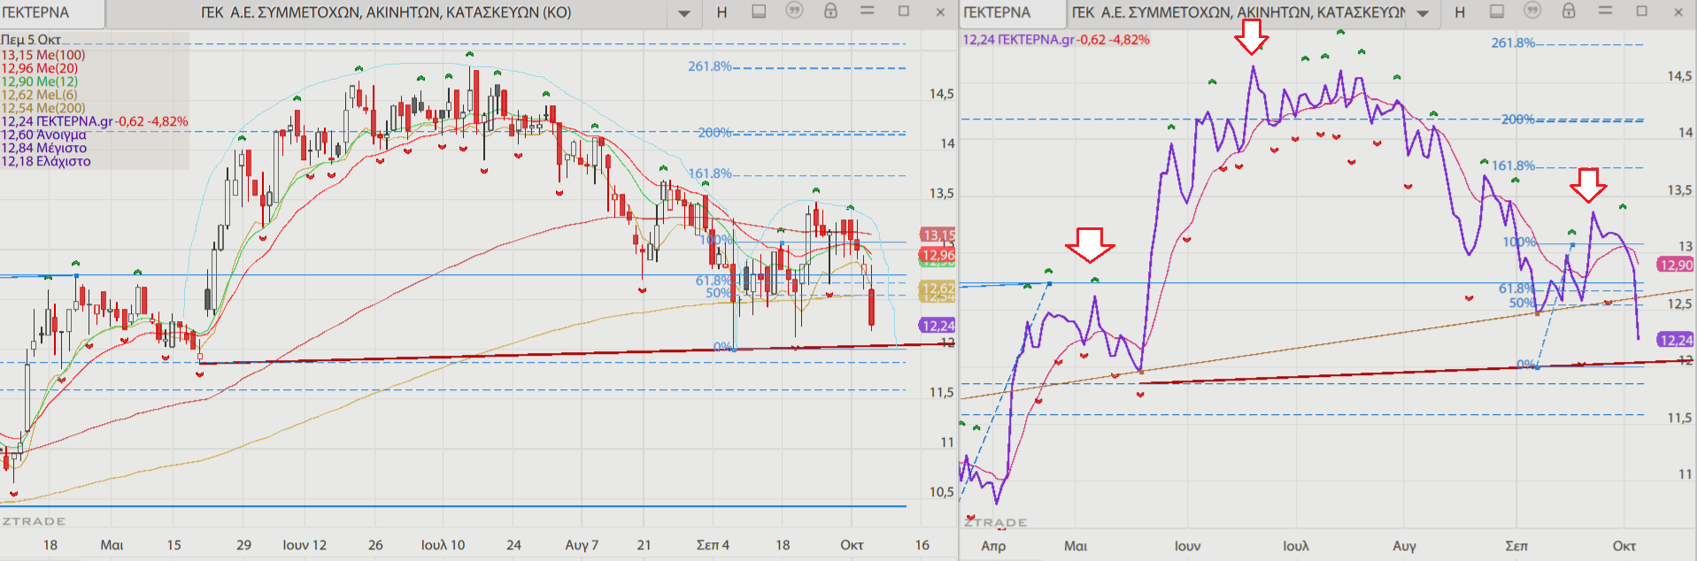Select the 161.8% Fibonacci label in left chart
The height and width of the screenshot is (561, 1697).
[710, 173]
